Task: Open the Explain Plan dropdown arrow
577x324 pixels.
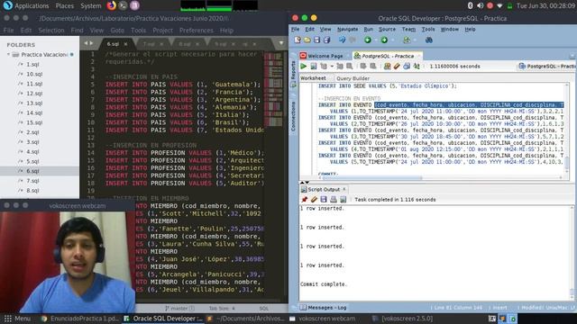Action: click(332, 67)
